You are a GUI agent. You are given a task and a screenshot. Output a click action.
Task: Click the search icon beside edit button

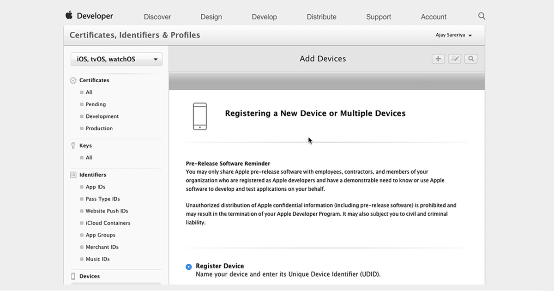pyautogui.click(x=471, y=59)
